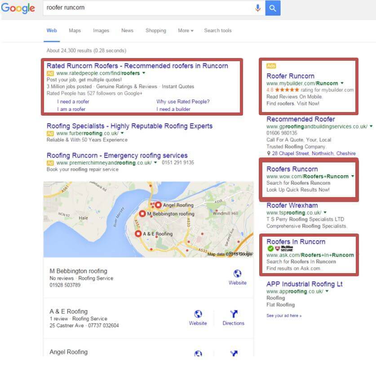The width and height of the screenshot is (376, 373).
Task: Click the Roofer Runcorn mybuilder ad headline
Action: point(290,76)
